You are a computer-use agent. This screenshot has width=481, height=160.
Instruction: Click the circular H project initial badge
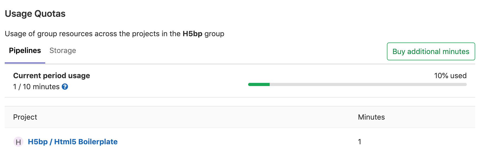(x=18, y=142)
